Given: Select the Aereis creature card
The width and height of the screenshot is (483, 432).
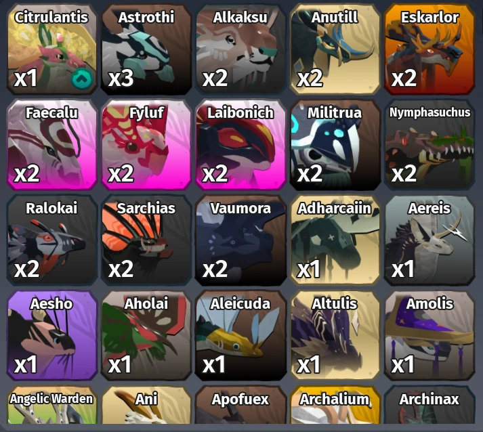Looking at the screenshot, I should 429,240.
